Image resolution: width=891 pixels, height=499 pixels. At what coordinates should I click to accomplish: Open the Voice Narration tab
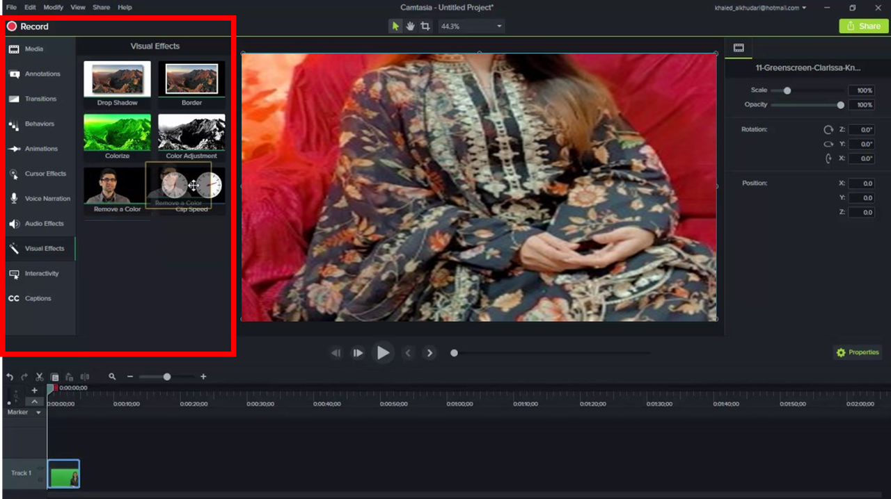tap(40, 199)
